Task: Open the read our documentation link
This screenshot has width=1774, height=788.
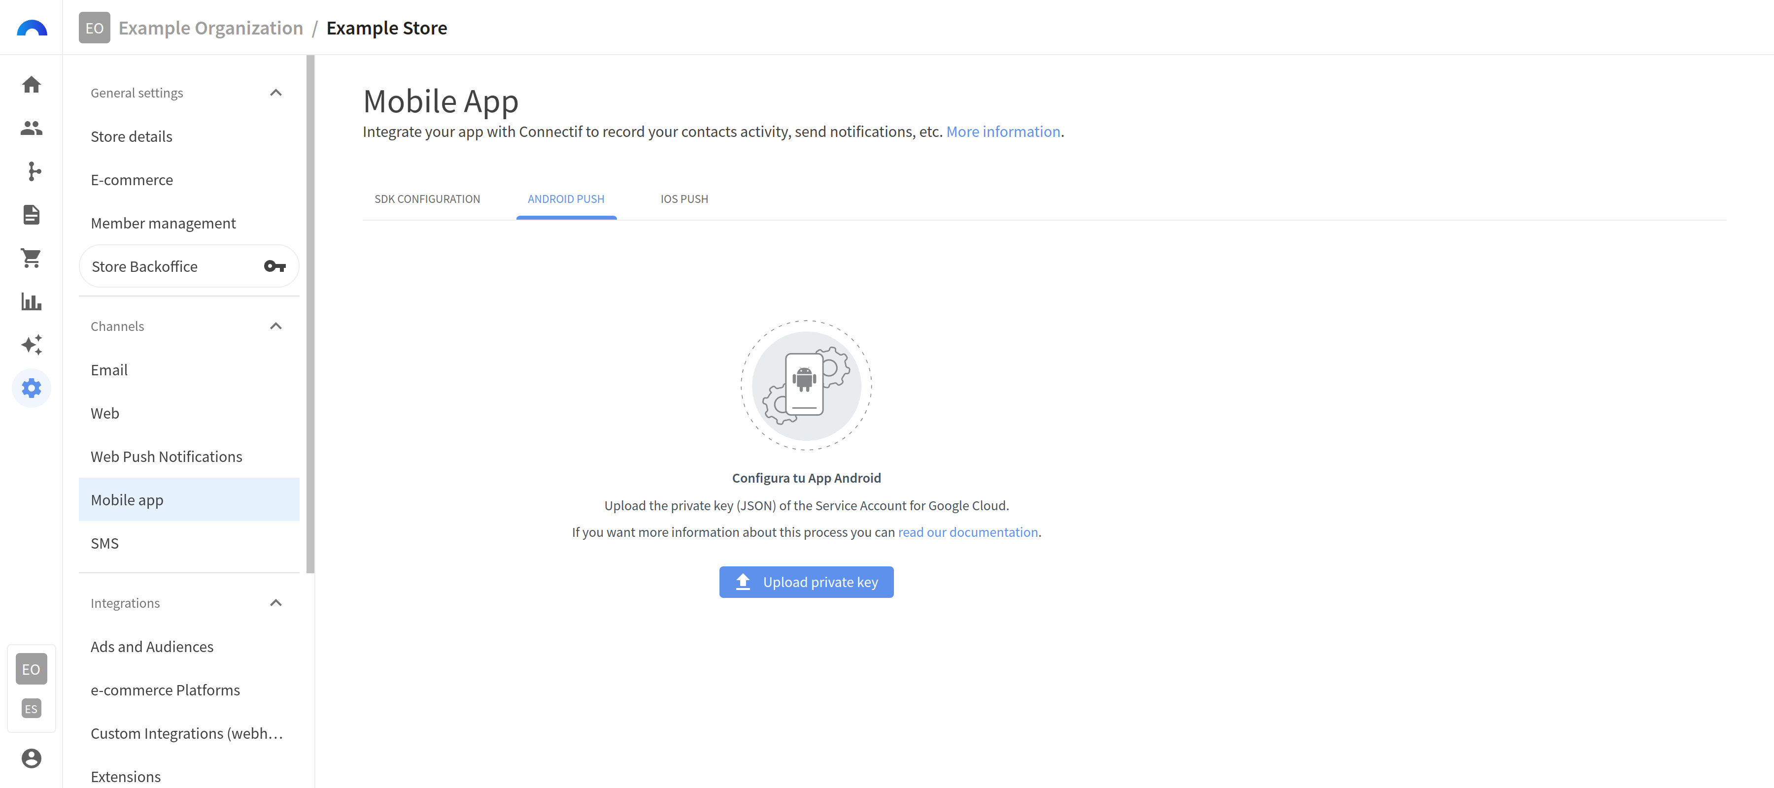Action: point(968,532)
